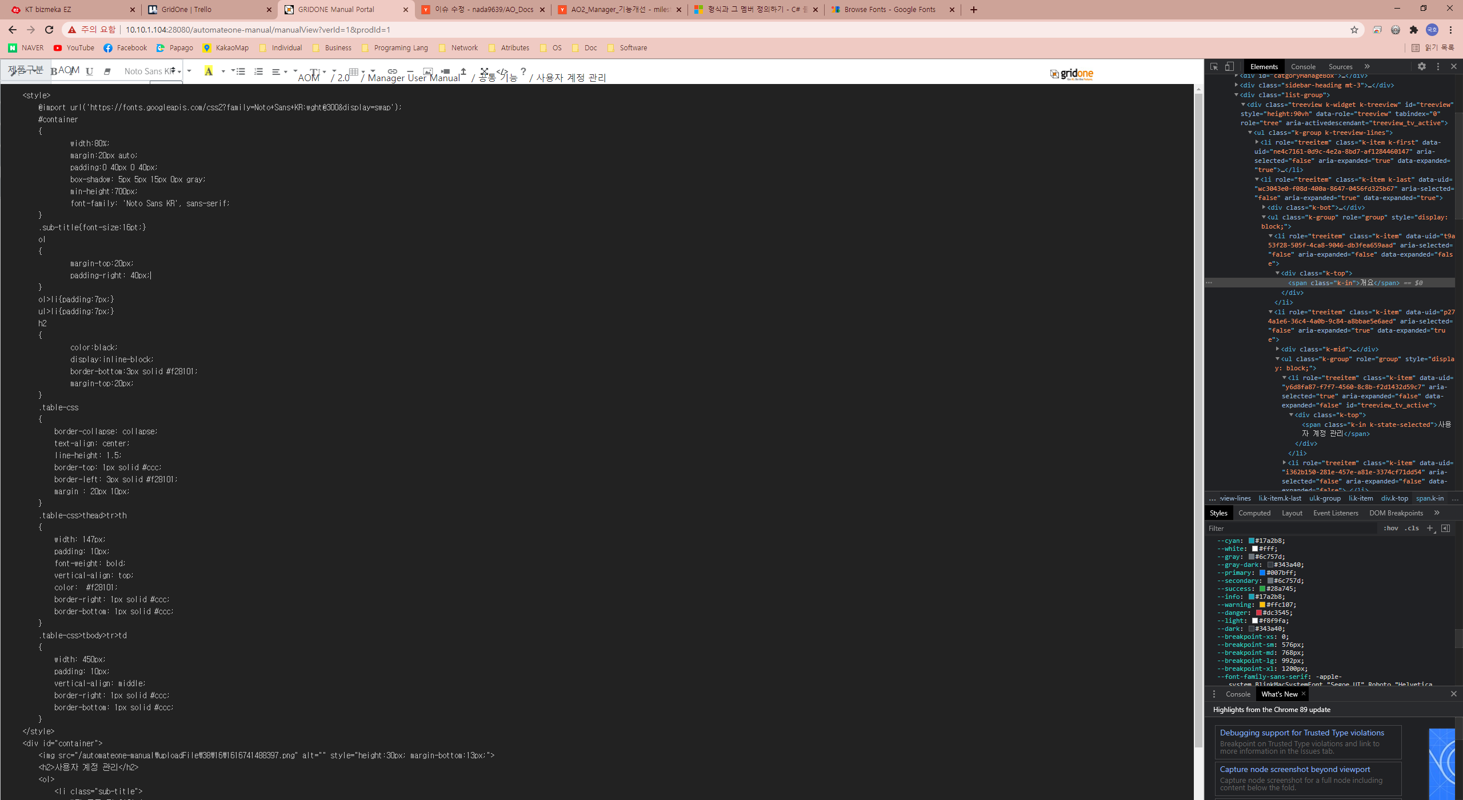
Task: Click the underline formatting icon
Action: coord(89,71)
